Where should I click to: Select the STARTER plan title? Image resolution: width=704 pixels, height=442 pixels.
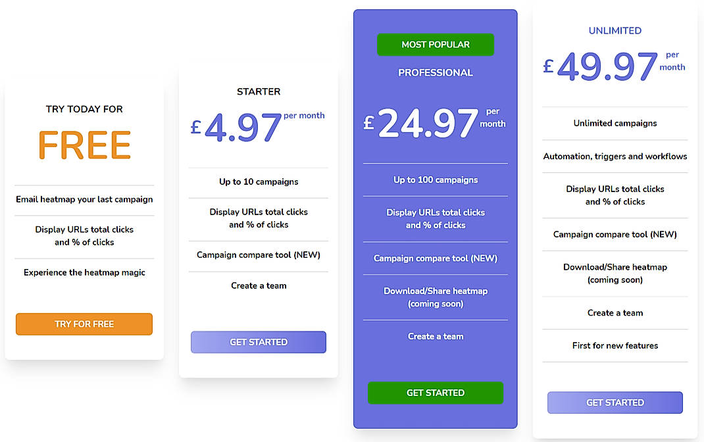pos(258,91)
